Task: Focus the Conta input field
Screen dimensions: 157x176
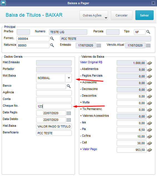Action: pyautogui.click(x=54, y=100)
